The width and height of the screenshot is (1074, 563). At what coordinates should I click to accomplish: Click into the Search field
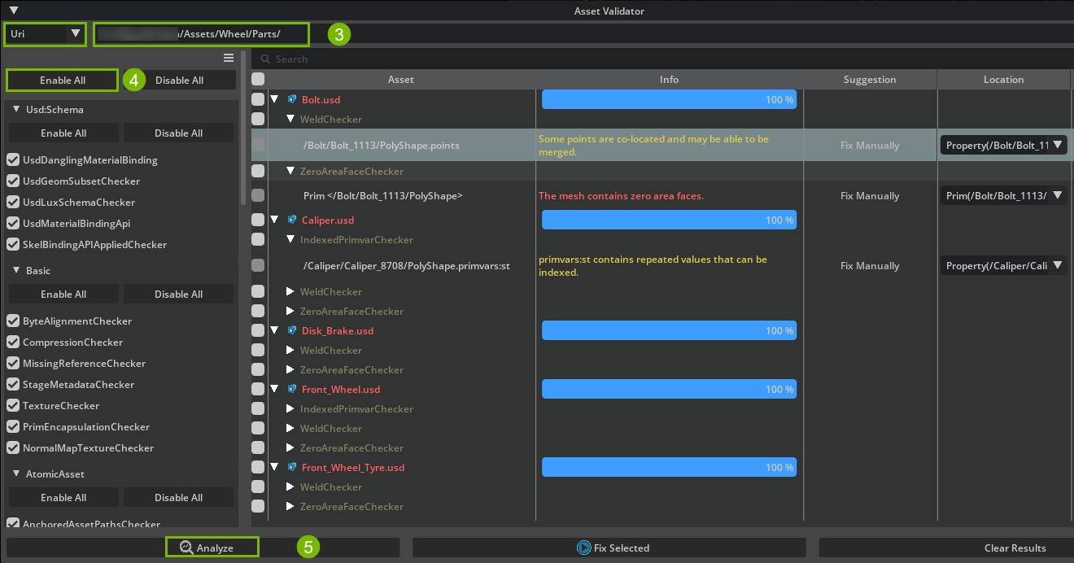[x=662, y=59]
